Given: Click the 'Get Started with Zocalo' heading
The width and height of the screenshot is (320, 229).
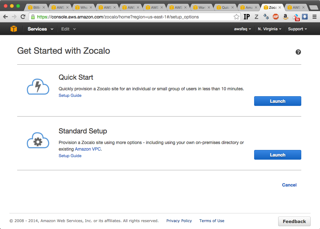Looking at the screenshot, I should (63, 51).
